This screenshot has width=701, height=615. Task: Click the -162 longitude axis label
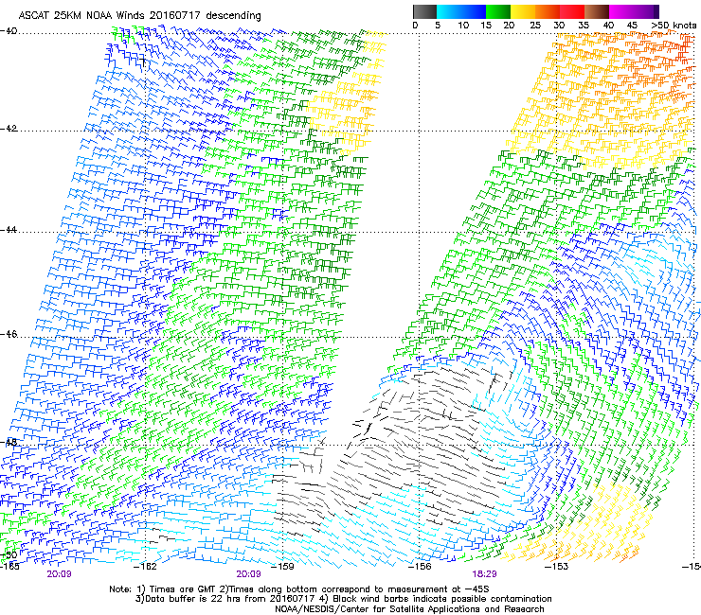(145, 567)
